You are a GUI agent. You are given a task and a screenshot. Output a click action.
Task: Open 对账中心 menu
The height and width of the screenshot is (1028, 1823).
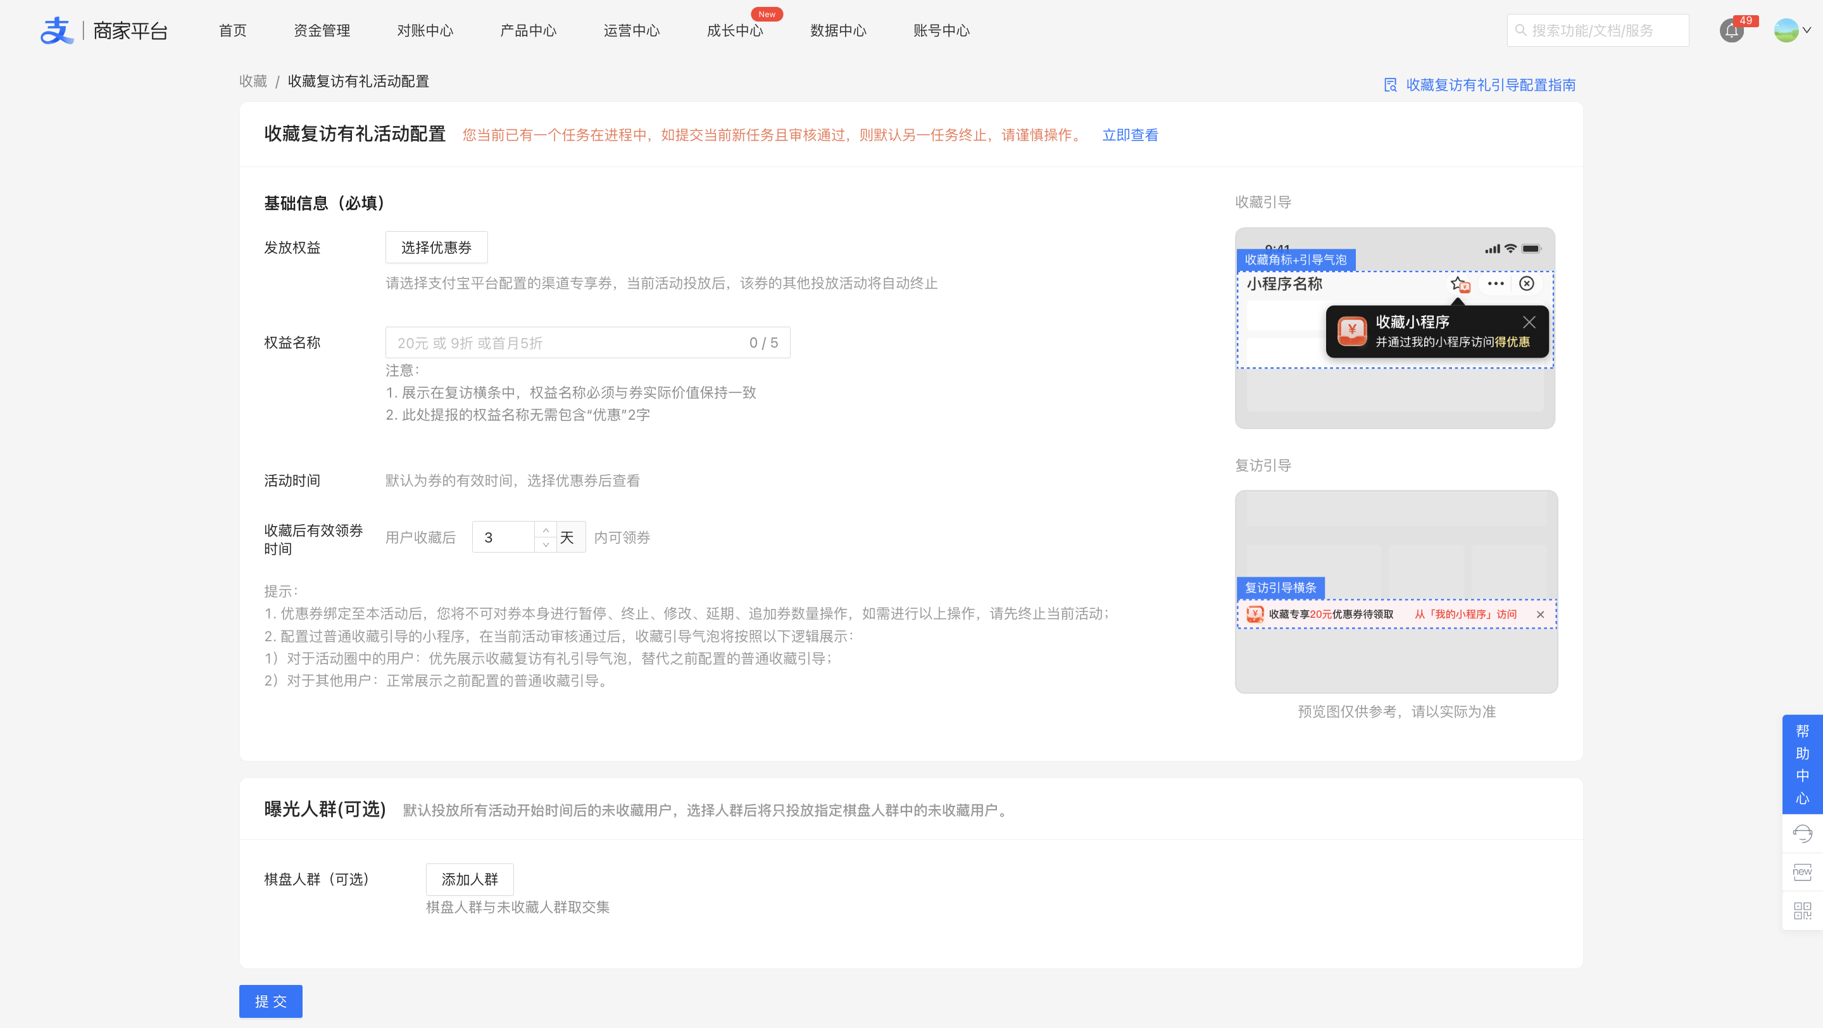[425, 30]
